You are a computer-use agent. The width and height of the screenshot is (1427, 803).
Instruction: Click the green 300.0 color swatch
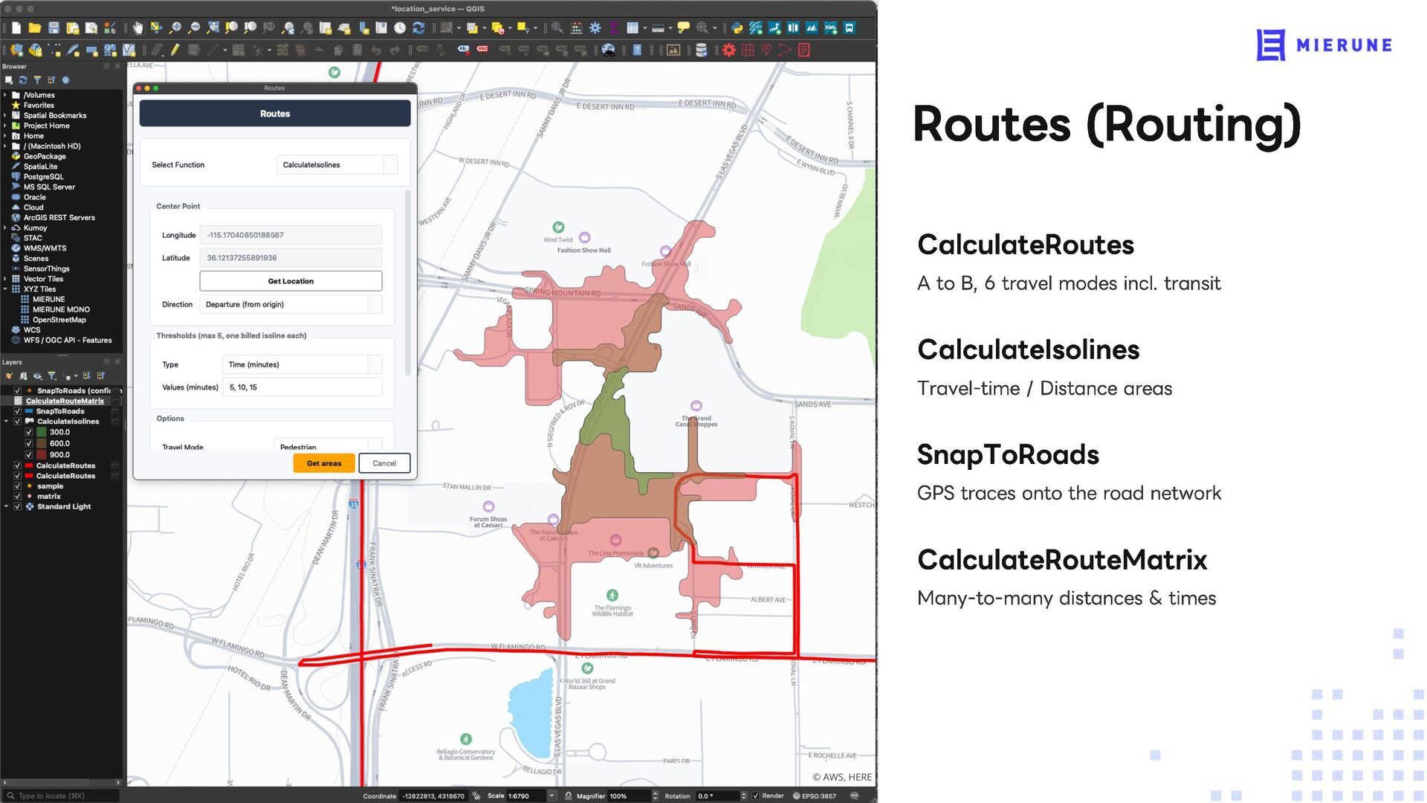[x=42, y=432]
